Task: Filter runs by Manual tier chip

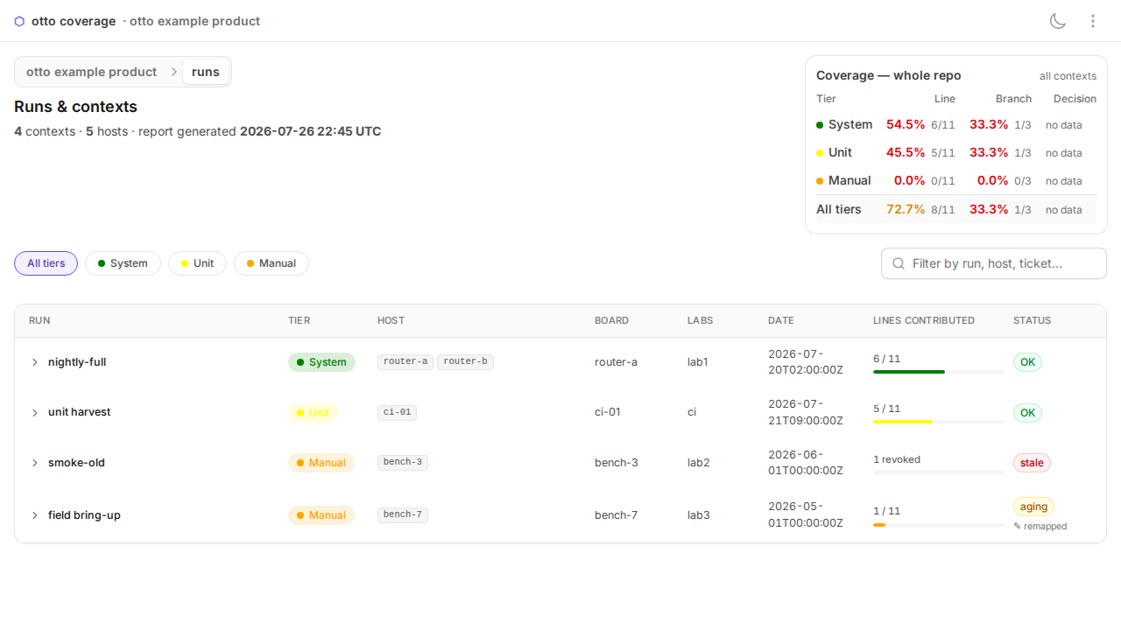Action: click(x=271, y=263)
